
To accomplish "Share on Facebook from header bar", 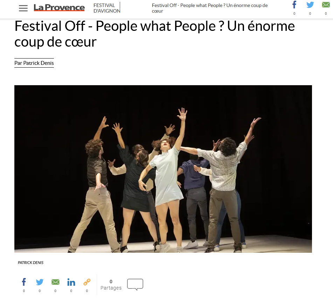I will coord(294,5).
